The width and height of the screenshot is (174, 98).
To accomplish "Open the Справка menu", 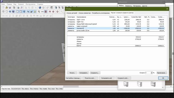I will coord(40,4).
